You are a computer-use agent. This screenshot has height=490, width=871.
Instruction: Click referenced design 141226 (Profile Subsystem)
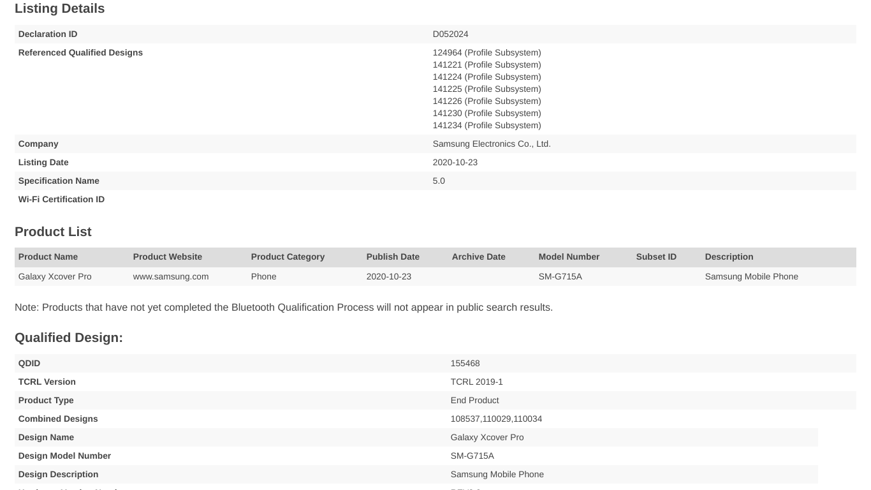(487, 101)
